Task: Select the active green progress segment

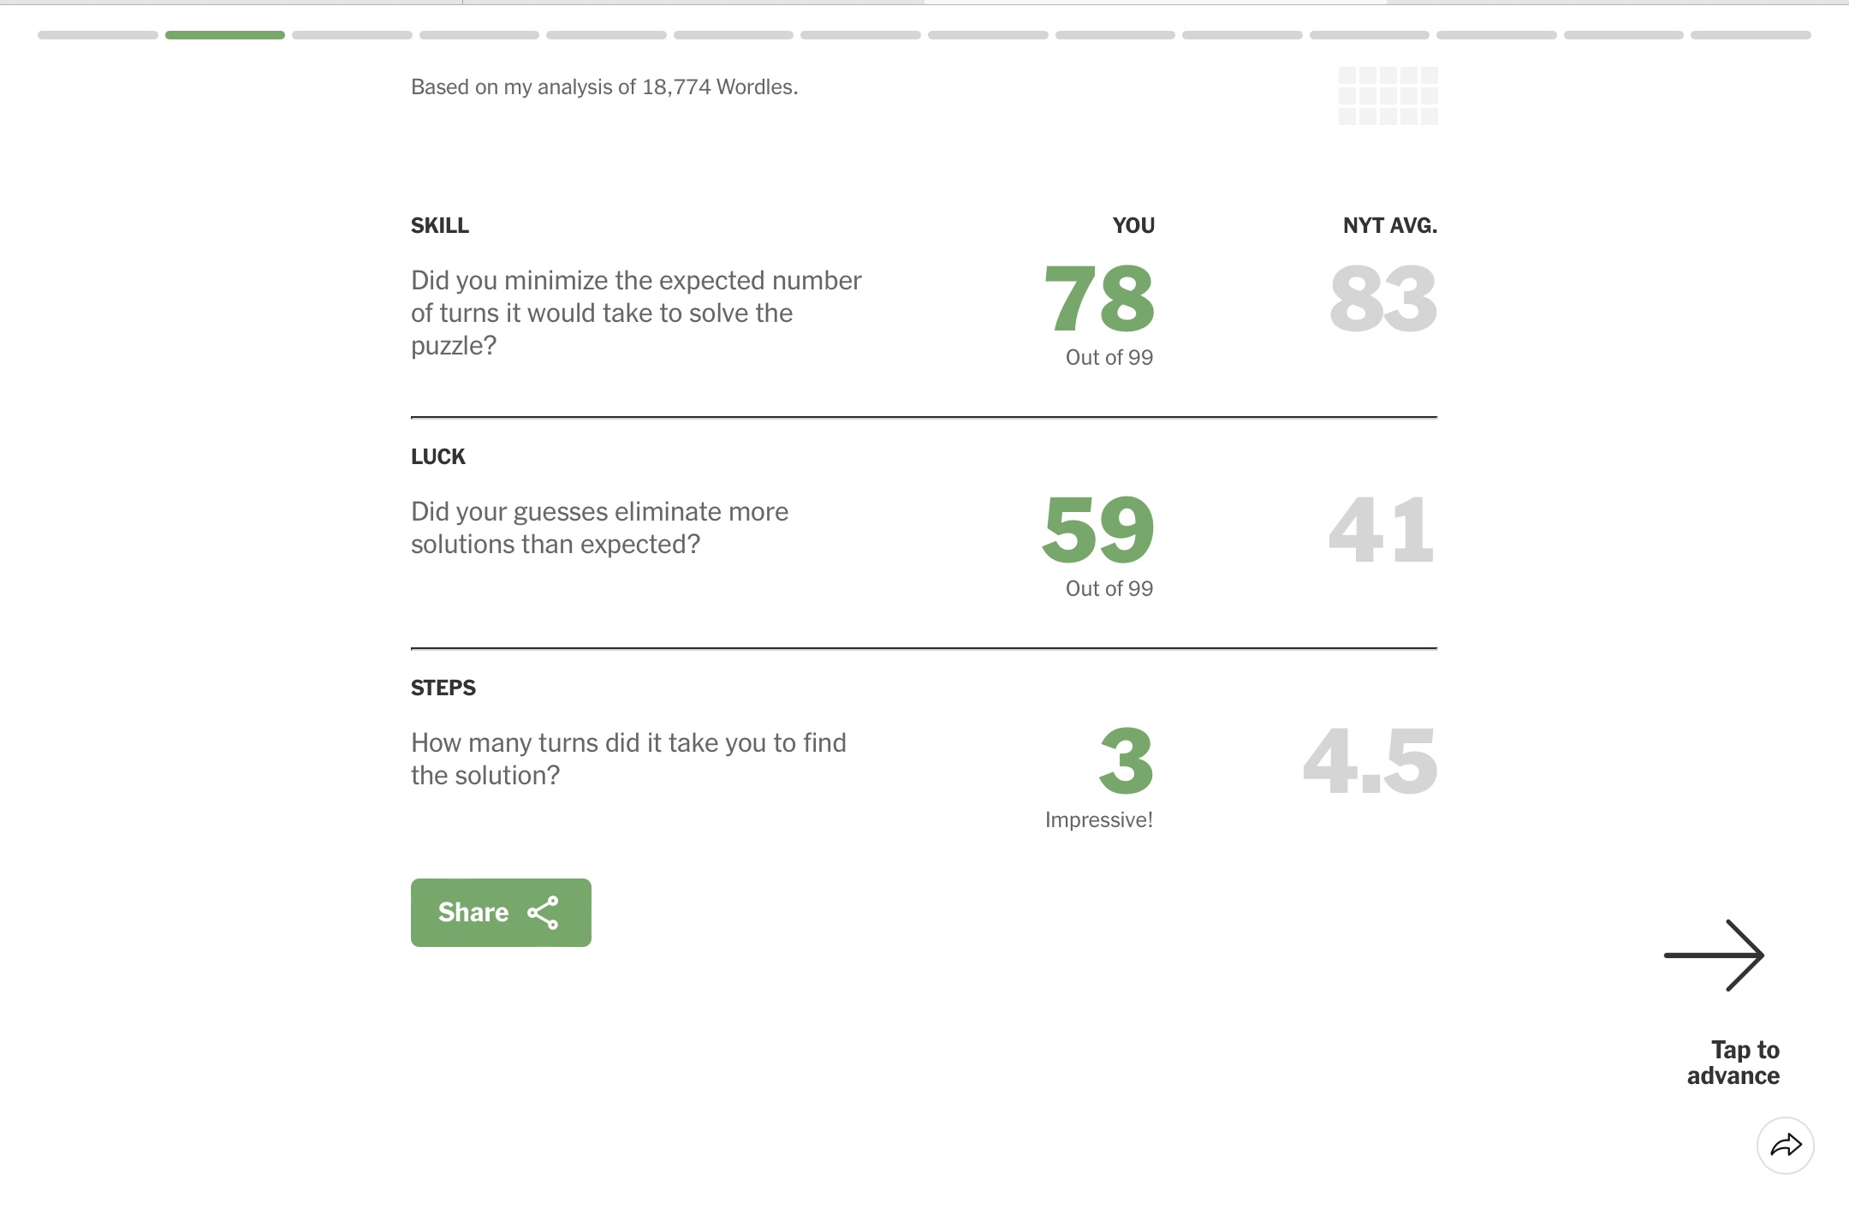Action: pyautogui.click(x=225, y=35)
